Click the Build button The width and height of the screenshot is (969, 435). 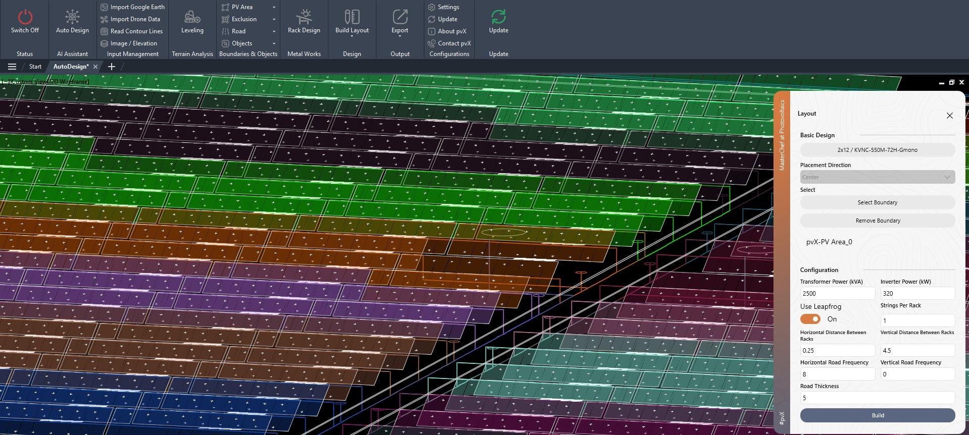[x=878, y=415]
